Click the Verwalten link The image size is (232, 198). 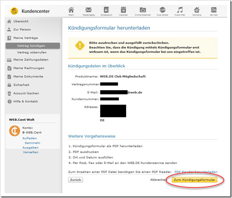(31, 152)
